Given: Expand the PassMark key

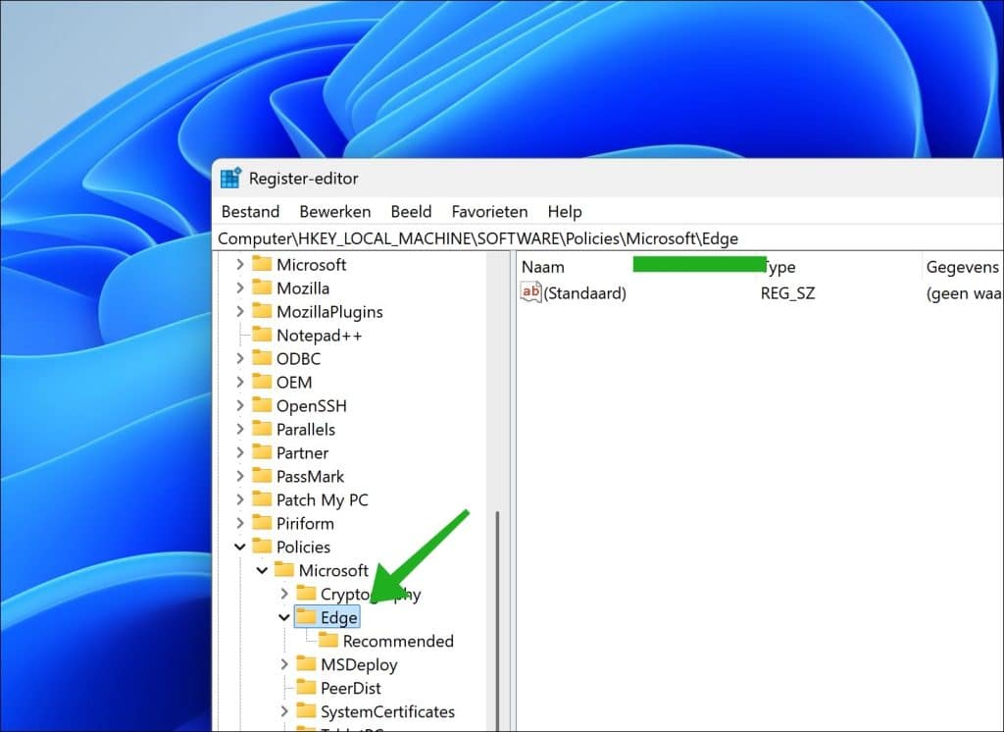Looking at the screenshot, I should (240, 476).
